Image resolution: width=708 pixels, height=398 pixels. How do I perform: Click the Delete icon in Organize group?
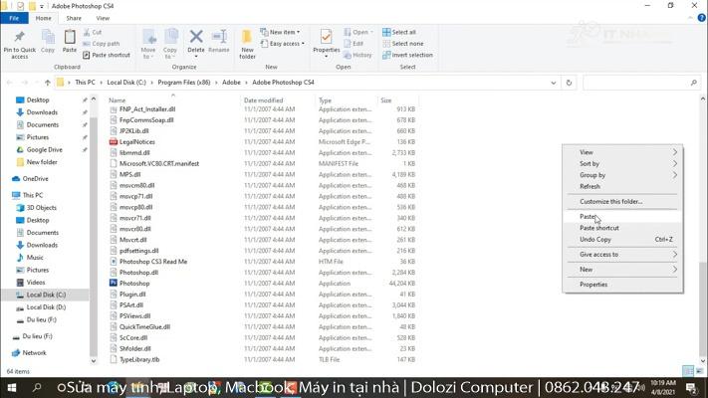(196, 42)
